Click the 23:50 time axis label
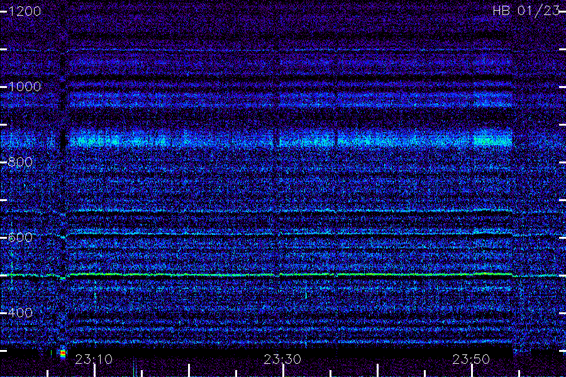566x377 pixels. (x=471, y=359)
